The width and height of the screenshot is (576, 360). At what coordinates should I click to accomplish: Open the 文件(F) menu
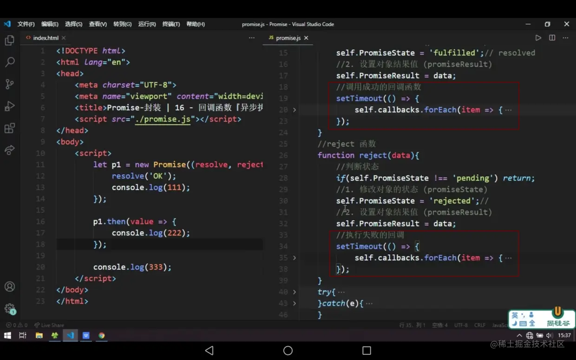click(26, 24)
